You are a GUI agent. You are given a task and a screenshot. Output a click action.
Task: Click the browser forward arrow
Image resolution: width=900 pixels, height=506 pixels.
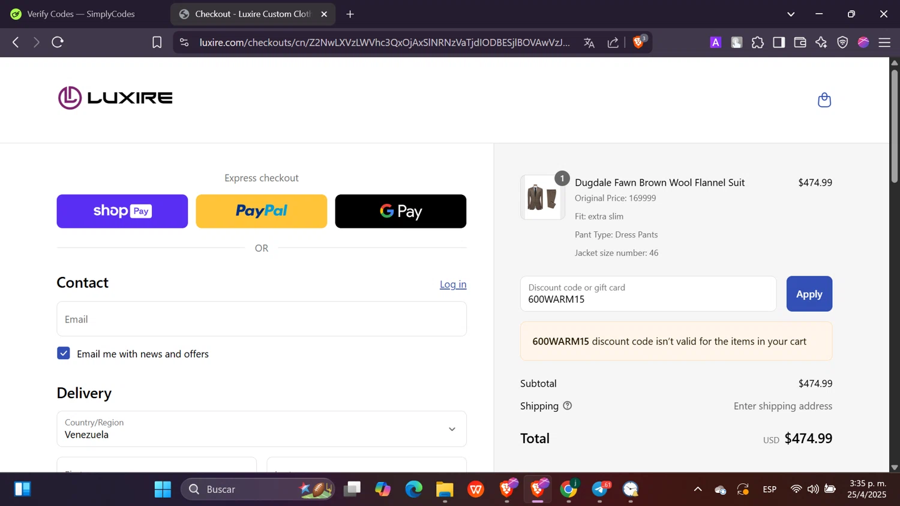coord(37,42)
